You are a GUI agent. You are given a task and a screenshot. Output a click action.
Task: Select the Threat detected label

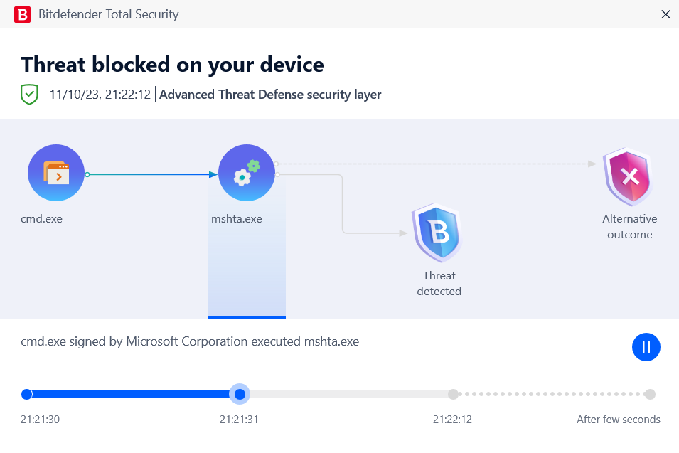click(439, 283)
